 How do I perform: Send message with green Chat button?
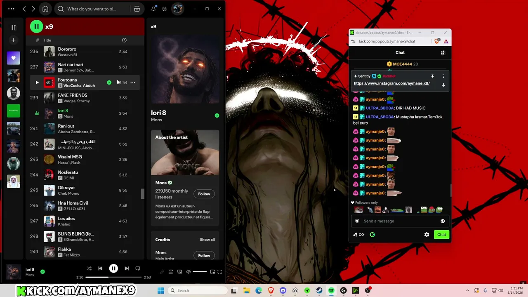click(442, 235)
